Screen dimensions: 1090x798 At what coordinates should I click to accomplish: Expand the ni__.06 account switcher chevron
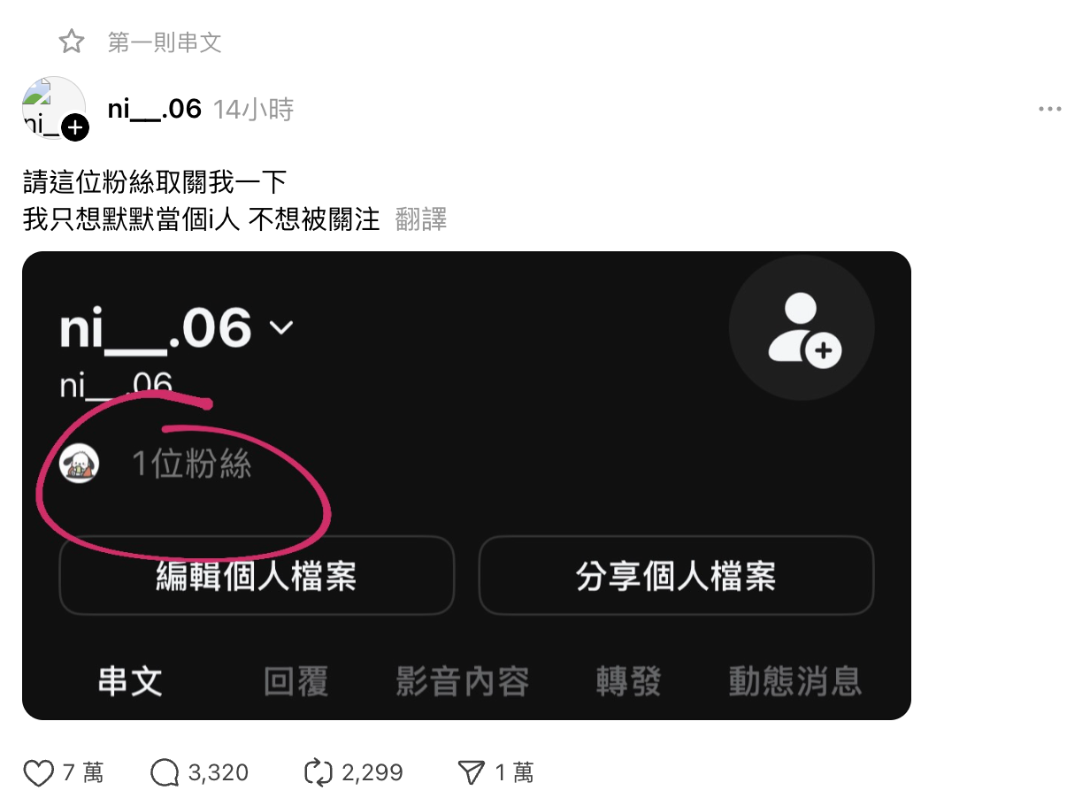(x=280, y=327)
